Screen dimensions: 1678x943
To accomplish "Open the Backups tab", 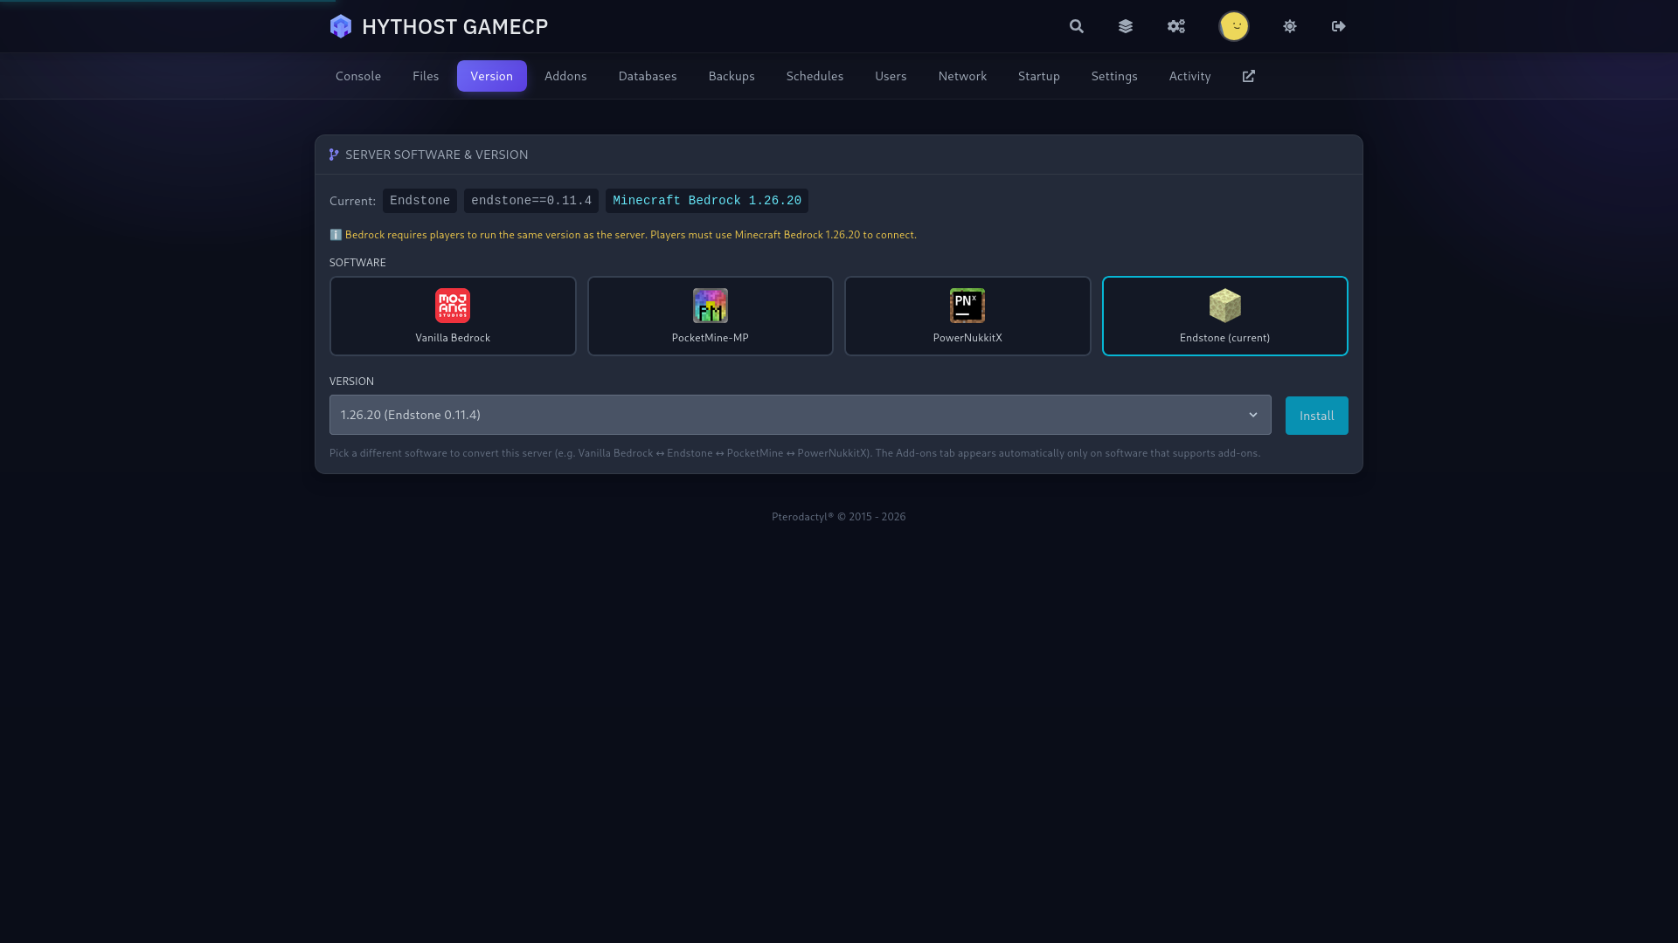I will pyautogui.click(x=732, y=76).
